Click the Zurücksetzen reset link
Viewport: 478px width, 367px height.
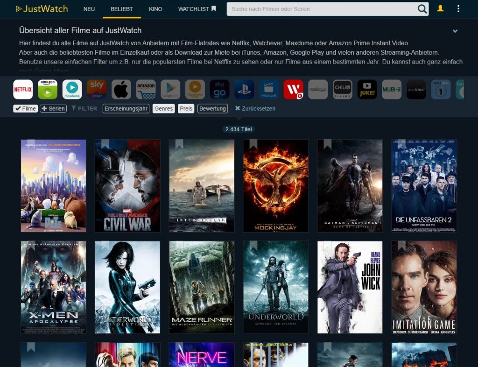pyautogui.click(x=255, y=108)
